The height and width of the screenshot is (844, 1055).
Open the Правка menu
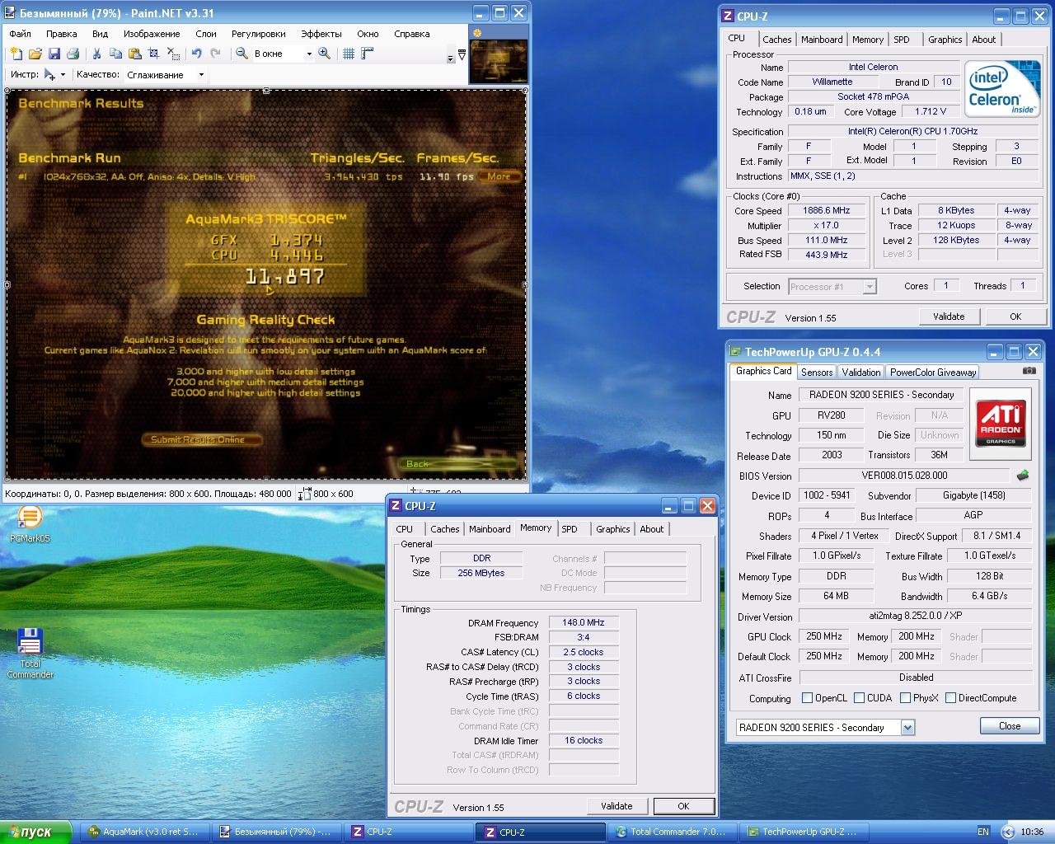(62, 34)
